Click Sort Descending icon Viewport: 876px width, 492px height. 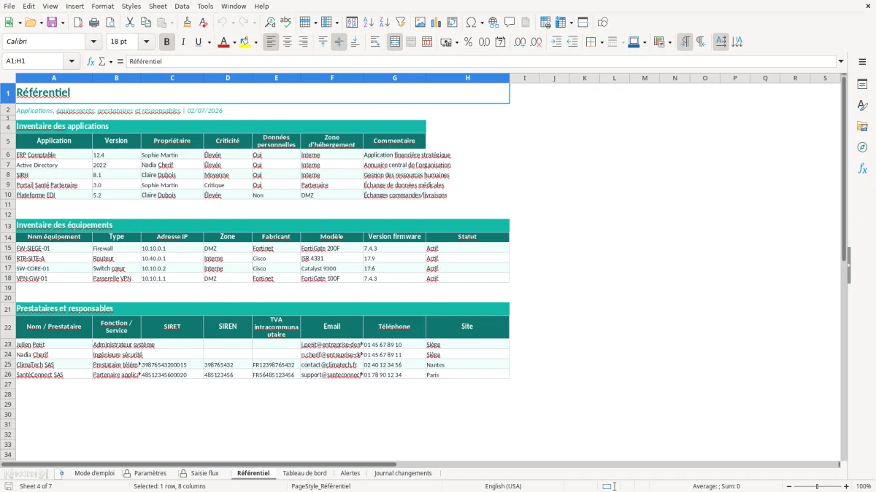384,23
